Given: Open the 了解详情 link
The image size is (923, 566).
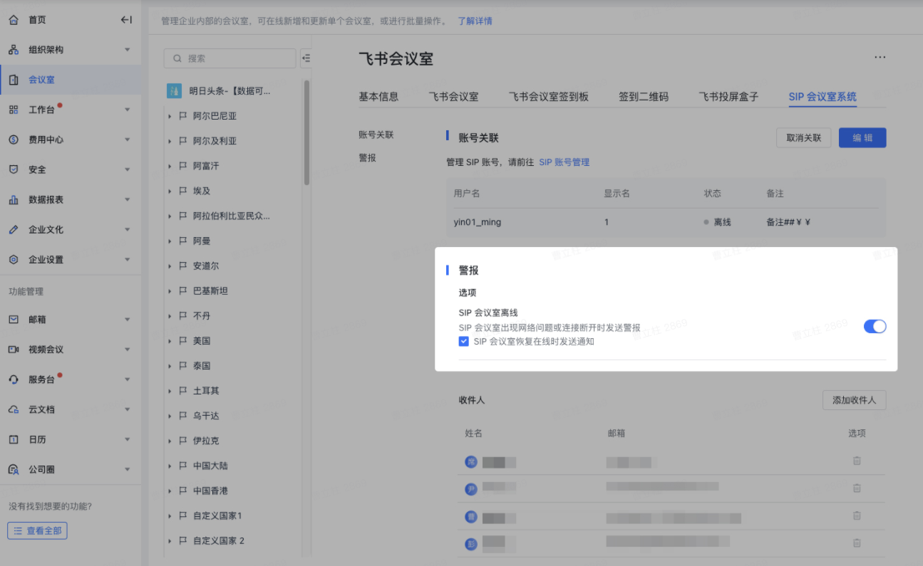Looking at the screenshot, I should (x=475, y=21).
